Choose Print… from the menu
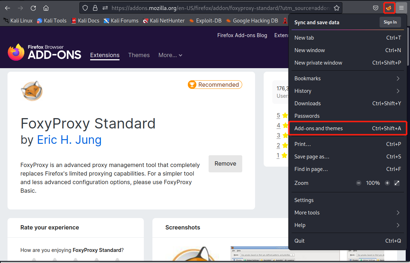This screenshot has width=410, height=263. click(347, 144)
